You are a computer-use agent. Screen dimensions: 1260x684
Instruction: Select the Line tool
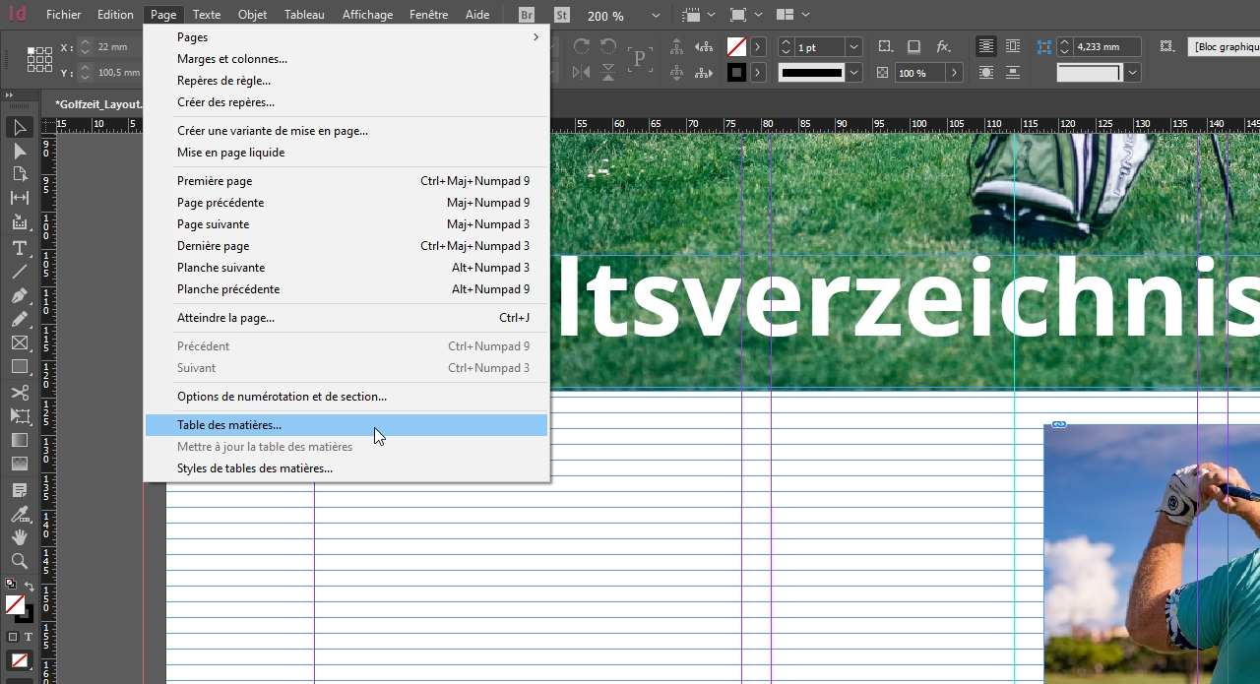pyautogui.click(x=19, y=272)
